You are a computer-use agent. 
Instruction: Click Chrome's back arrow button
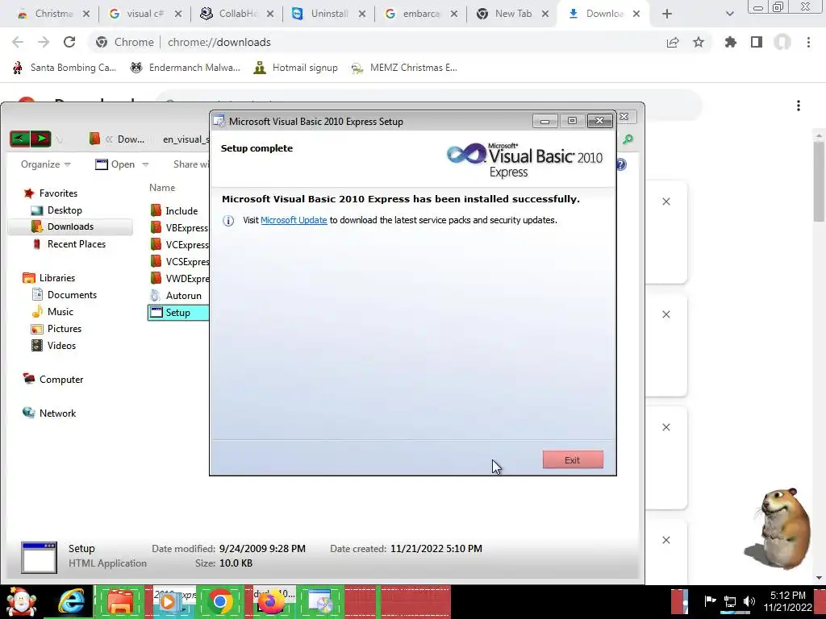pos(18,42)
